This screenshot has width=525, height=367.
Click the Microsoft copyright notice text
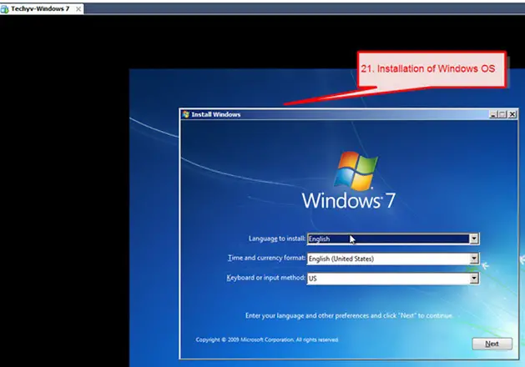(x=267, y=340)
